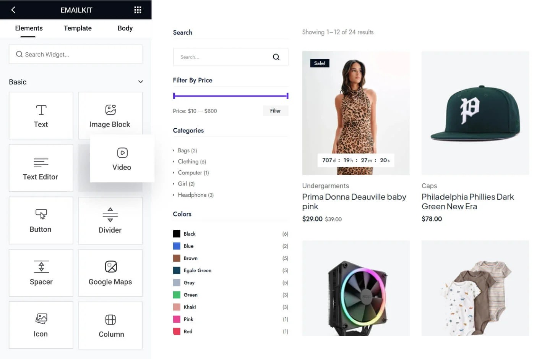Open the Body tab
The image size is (555, 359).
(125, 28)
